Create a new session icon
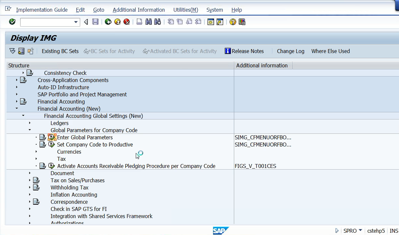 point(211,22)
